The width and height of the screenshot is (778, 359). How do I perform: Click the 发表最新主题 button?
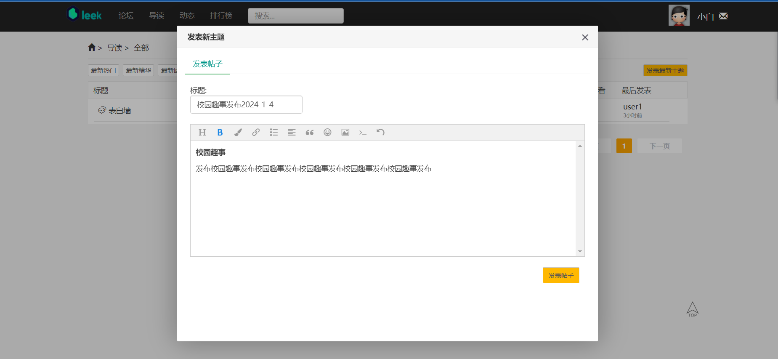tap(665, 70)
